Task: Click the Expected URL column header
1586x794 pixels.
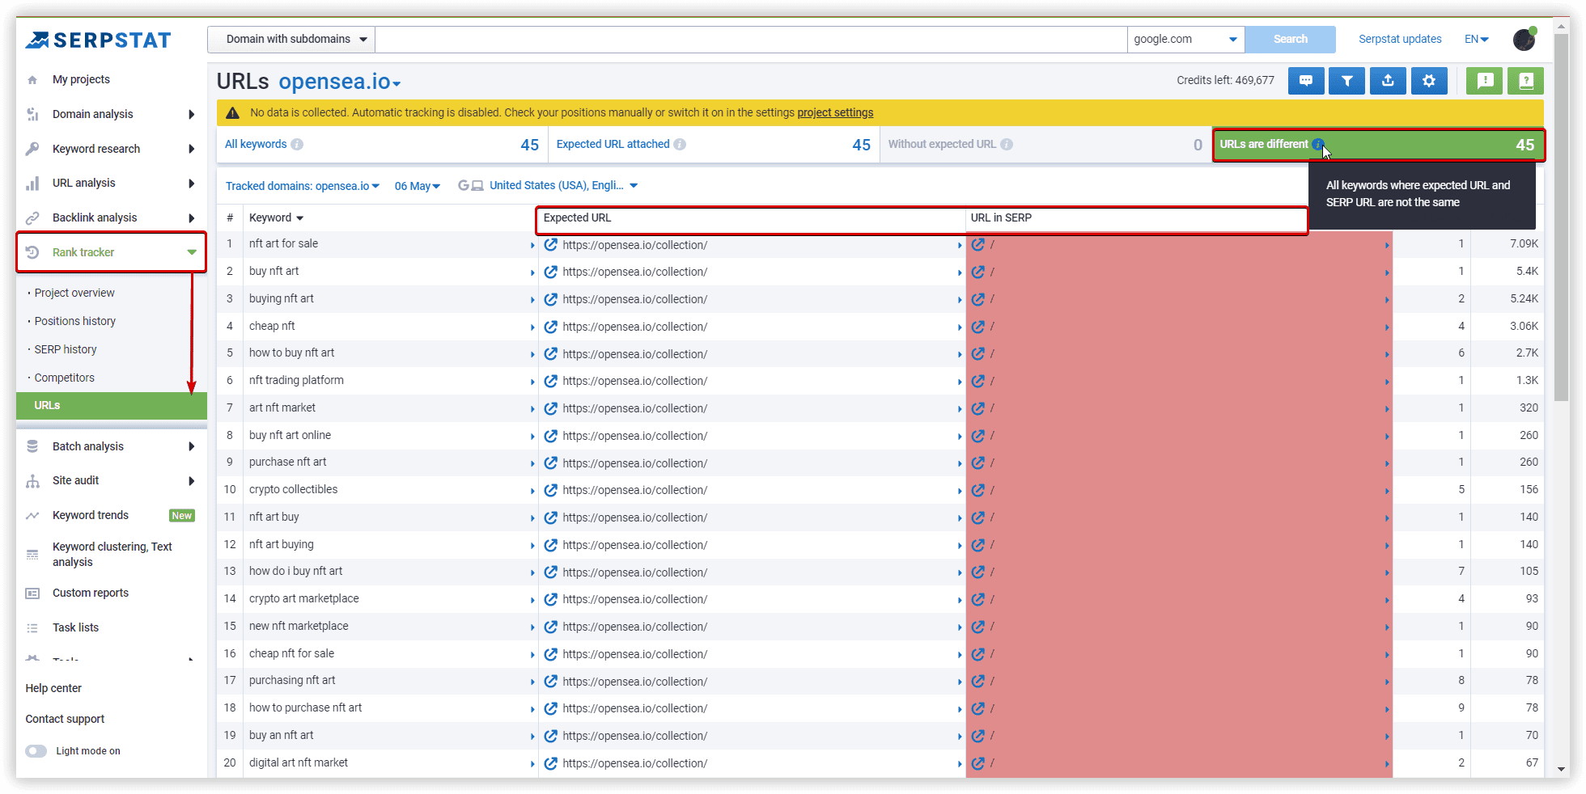Action: point(577,218)
